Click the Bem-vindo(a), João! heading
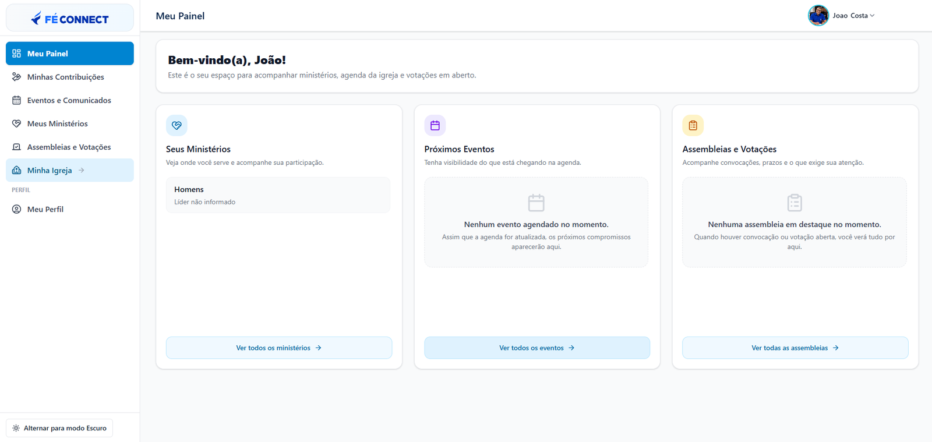932x442 pixels. click(227, 60)
